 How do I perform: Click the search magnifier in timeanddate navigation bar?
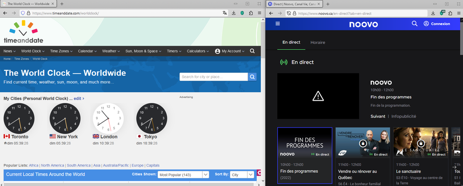(252, 51)
